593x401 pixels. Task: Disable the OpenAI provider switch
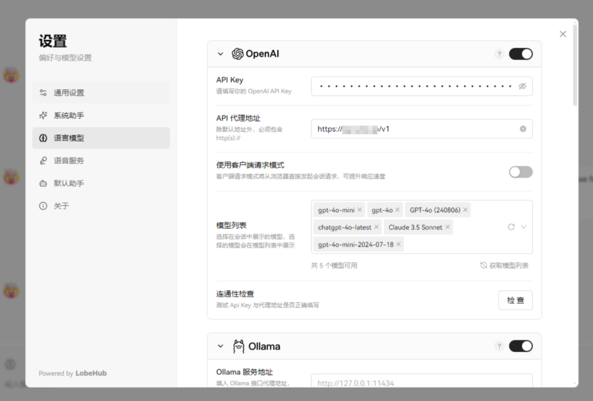521,54
